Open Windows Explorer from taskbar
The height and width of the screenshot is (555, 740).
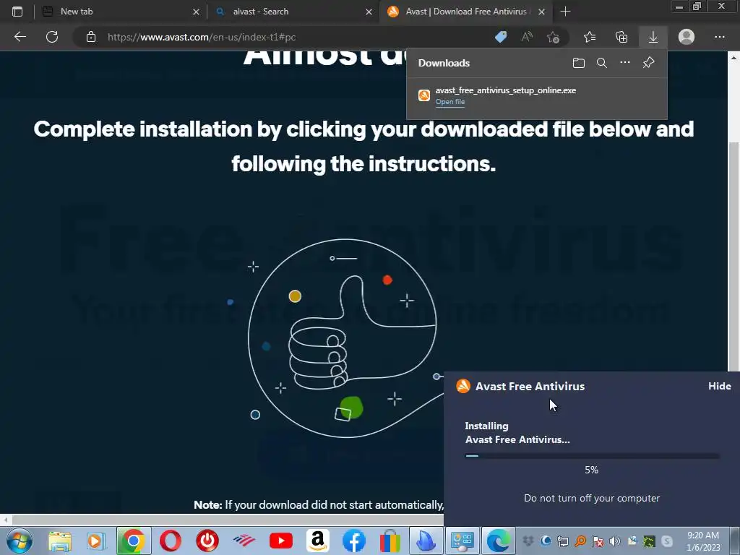coord(60,541)
